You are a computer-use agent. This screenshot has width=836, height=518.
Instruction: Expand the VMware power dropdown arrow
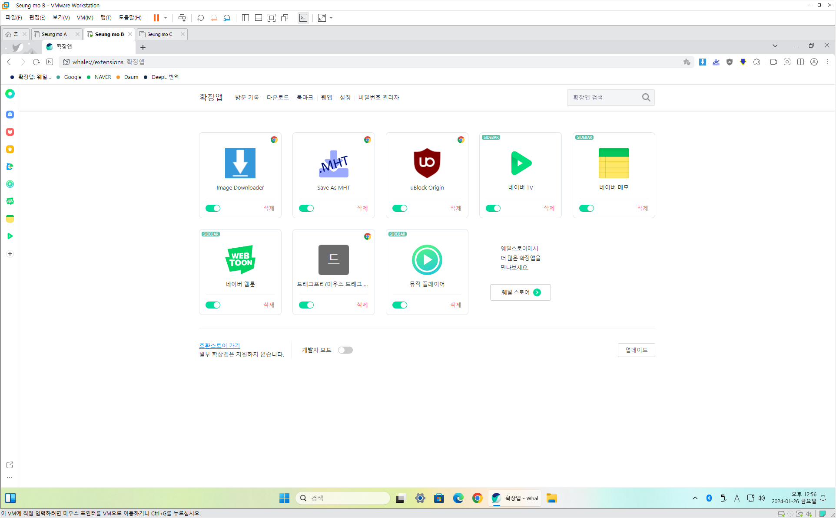(x=166, y=18)
